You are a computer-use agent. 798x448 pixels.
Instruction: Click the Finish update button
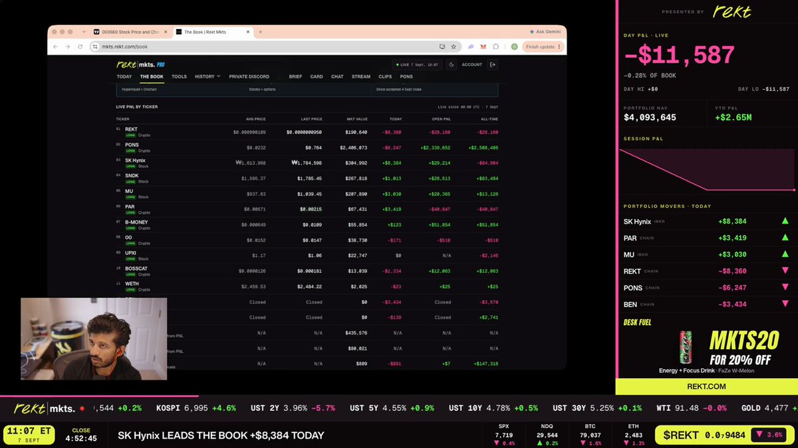pos(543,46)
